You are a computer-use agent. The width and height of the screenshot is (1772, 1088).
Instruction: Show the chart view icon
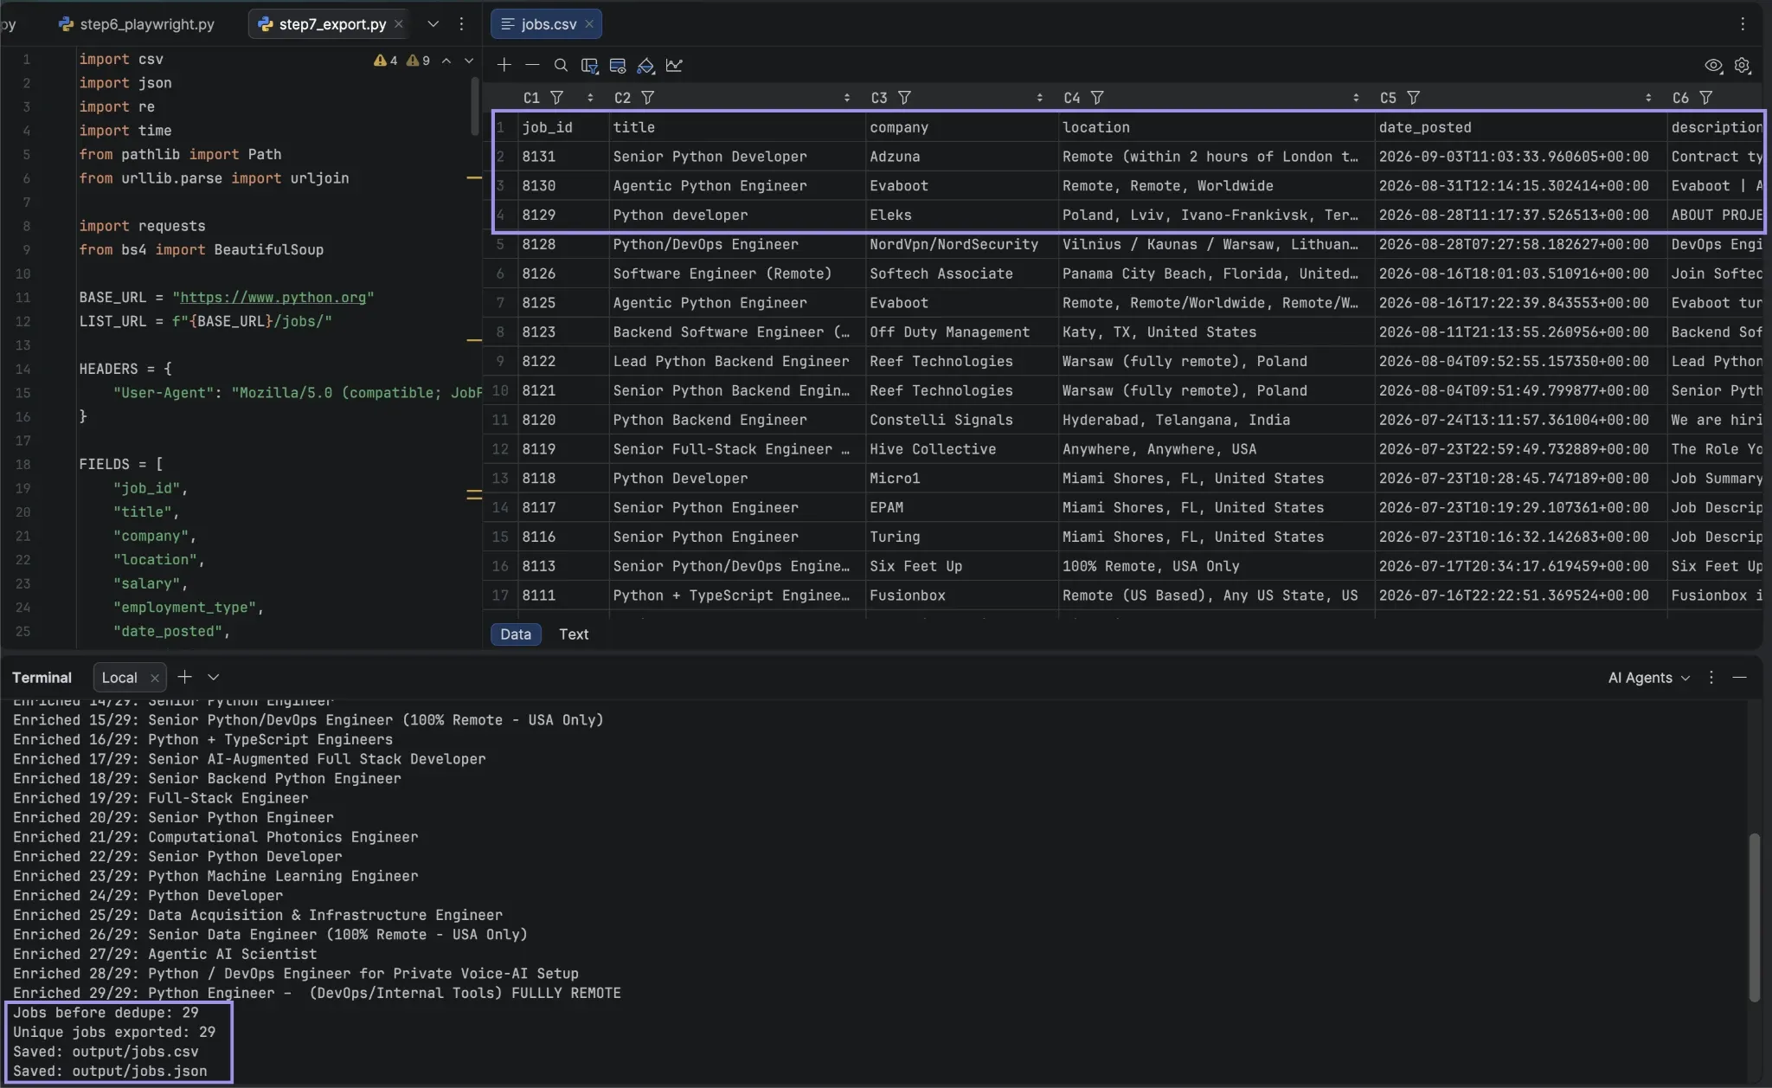coord(674,65)
